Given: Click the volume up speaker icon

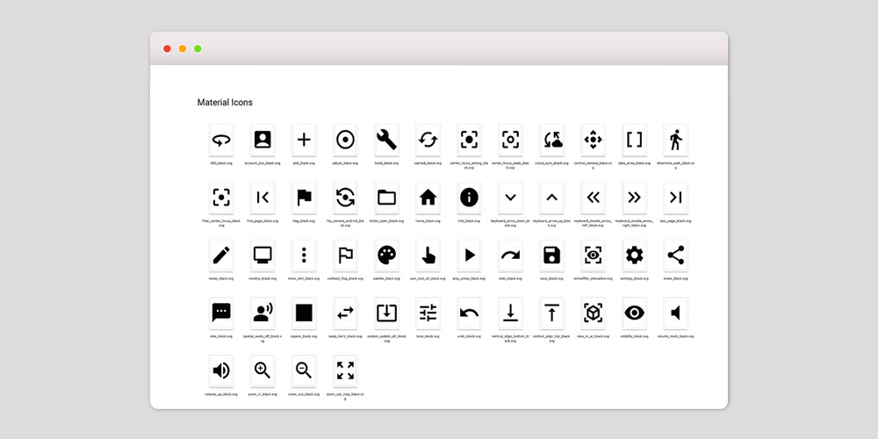Looking at the screenshot, I should coord(221,371).
